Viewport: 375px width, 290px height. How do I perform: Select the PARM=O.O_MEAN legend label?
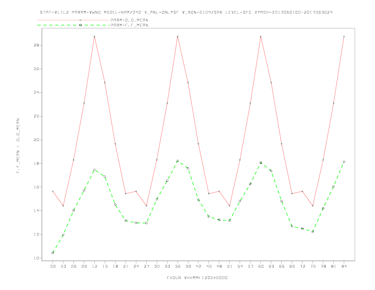129,20
